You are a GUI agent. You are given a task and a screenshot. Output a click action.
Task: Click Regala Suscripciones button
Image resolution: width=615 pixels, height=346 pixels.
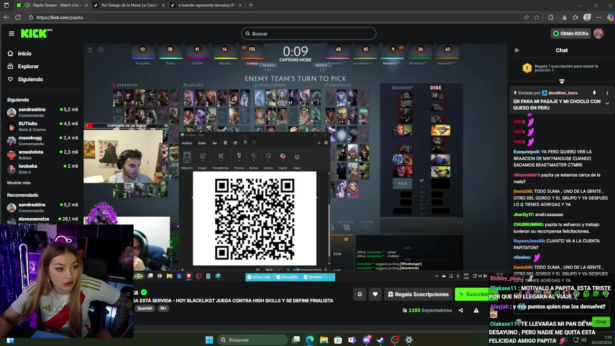click(x=418, y=294)
